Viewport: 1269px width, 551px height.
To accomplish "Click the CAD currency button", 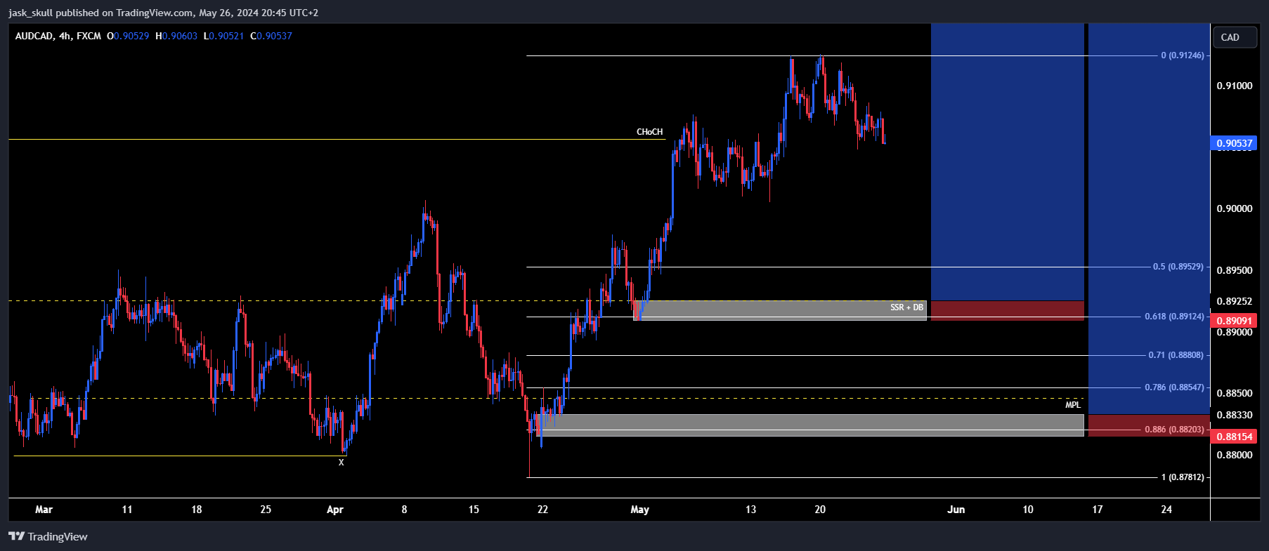I will [1235, 37].
